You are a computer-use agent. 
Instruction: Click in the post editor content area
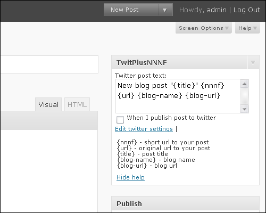click(49, 170)
